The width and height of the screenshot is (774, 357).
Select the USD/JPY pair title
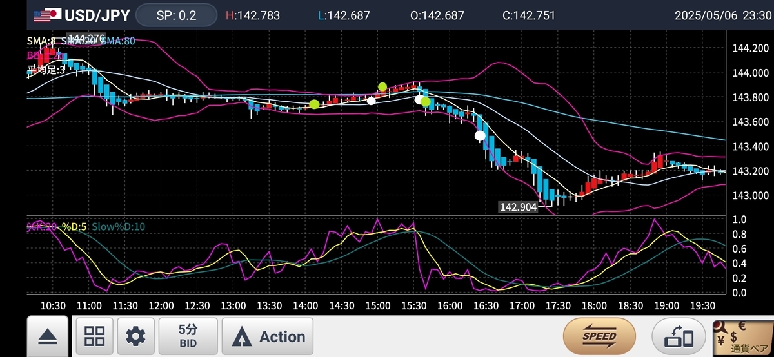[x=97, y=15]
